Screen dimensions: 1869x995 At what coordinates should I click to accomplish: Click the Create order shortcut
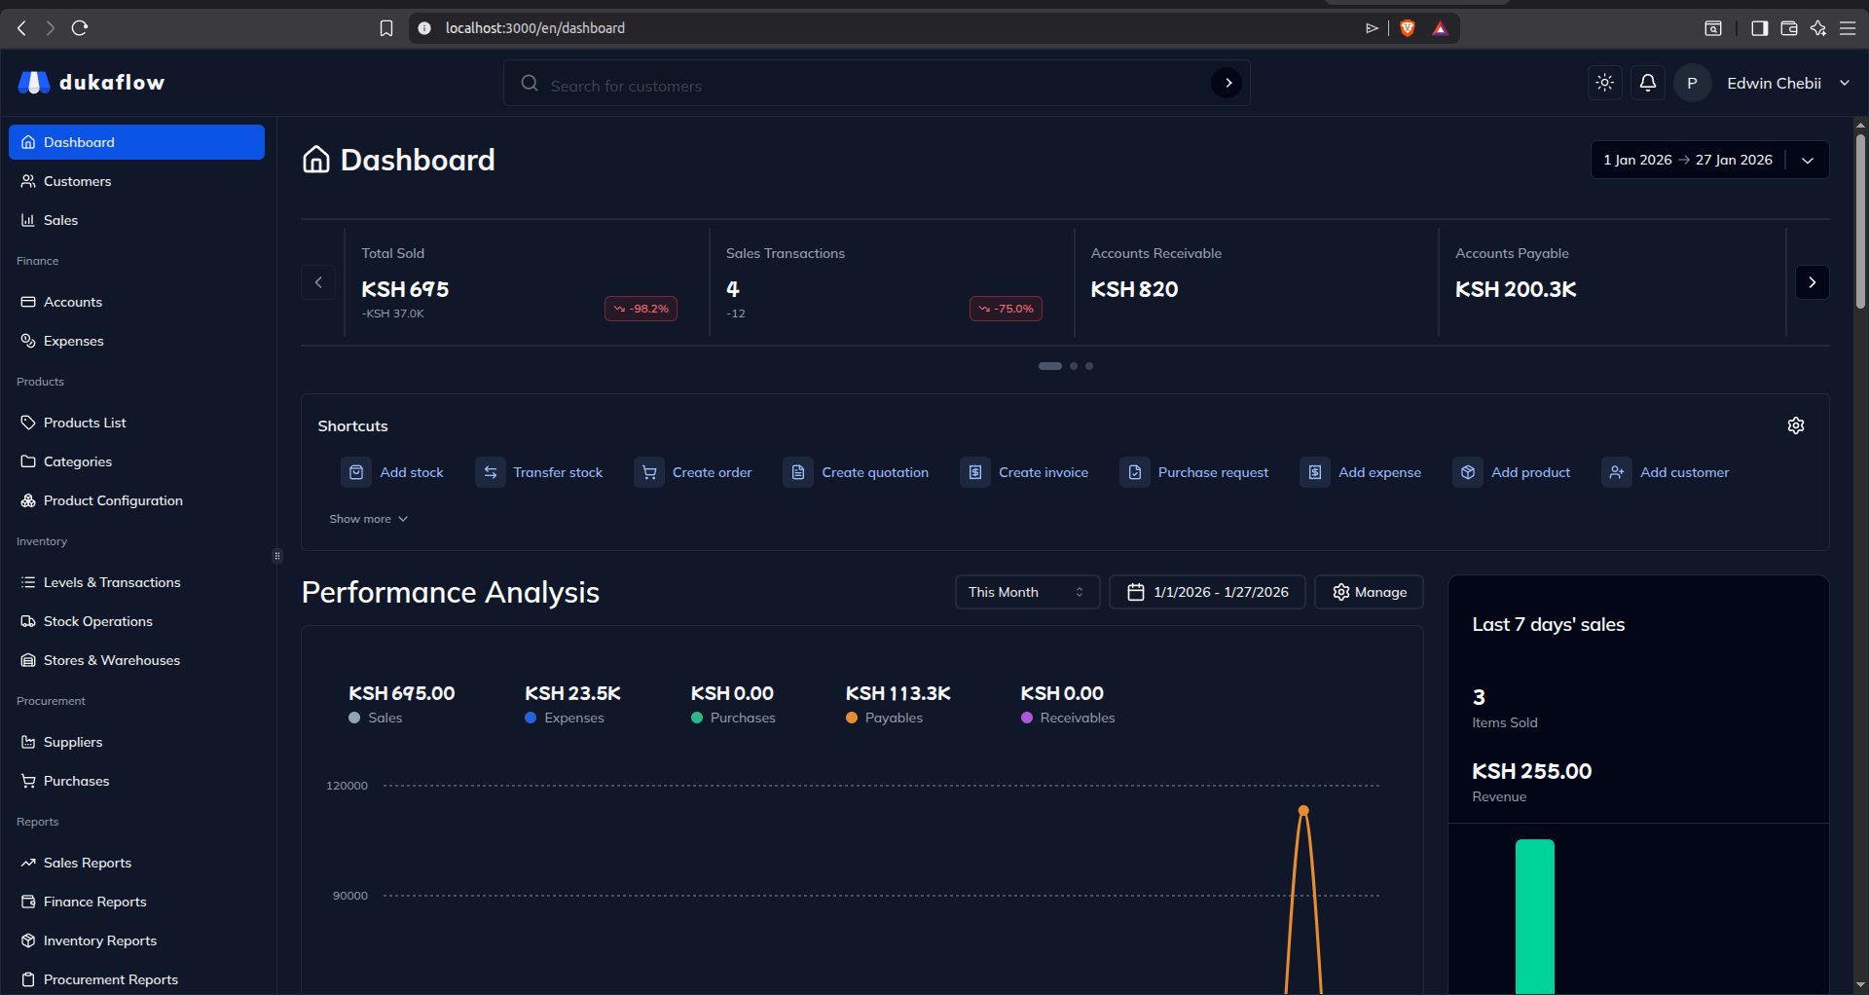coord(694,472)
